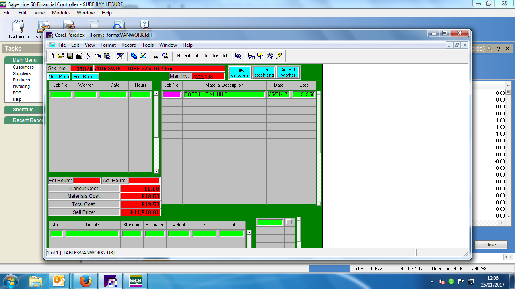The height and width of the screenshot is (289, 515).
Task: Open Modules menu in Sage window
Action: [x=61, y=13]
